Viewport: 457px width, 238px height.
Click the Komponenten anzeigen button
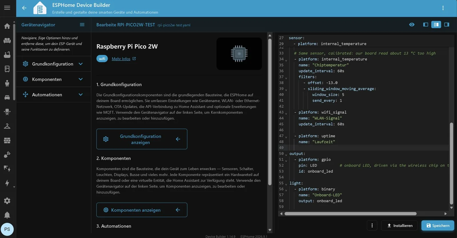coord(142,210)
